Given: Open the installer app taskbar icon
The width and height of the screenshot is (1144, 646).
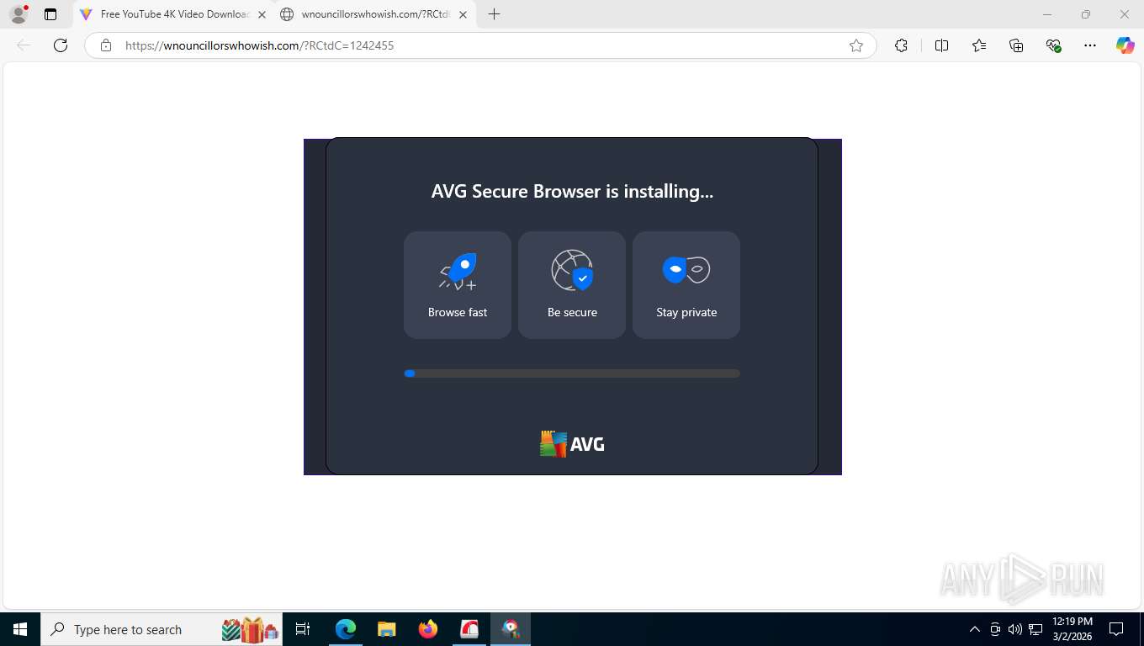Looking at the screenshot, I should point(511,629).
